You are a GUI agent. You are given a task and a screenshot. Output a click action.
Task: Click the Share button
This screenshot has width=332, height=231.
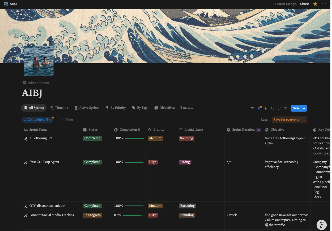click(304, 4)
